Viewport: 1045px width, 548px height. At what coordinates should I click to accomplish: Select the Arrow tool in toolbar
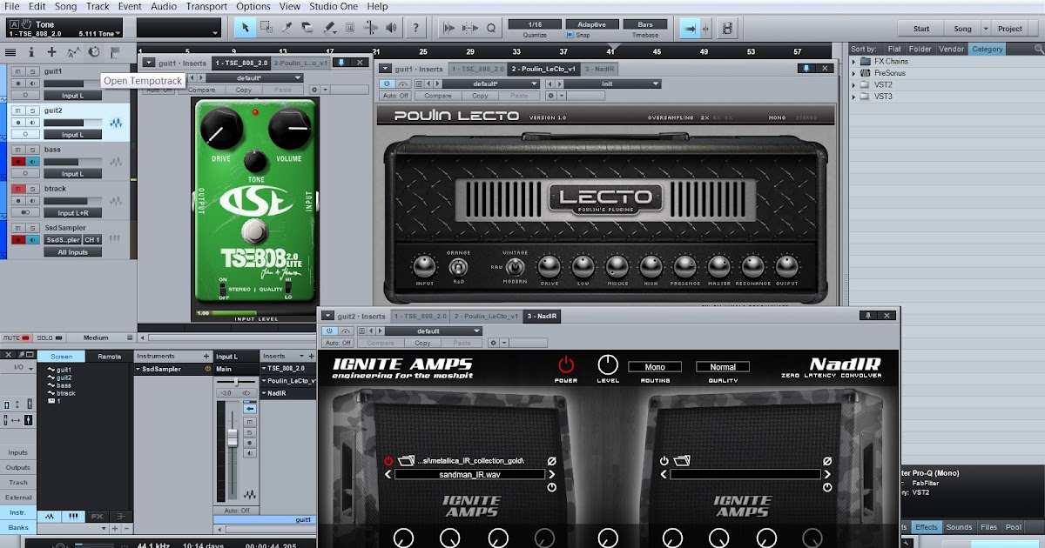(x=246, y=28)
